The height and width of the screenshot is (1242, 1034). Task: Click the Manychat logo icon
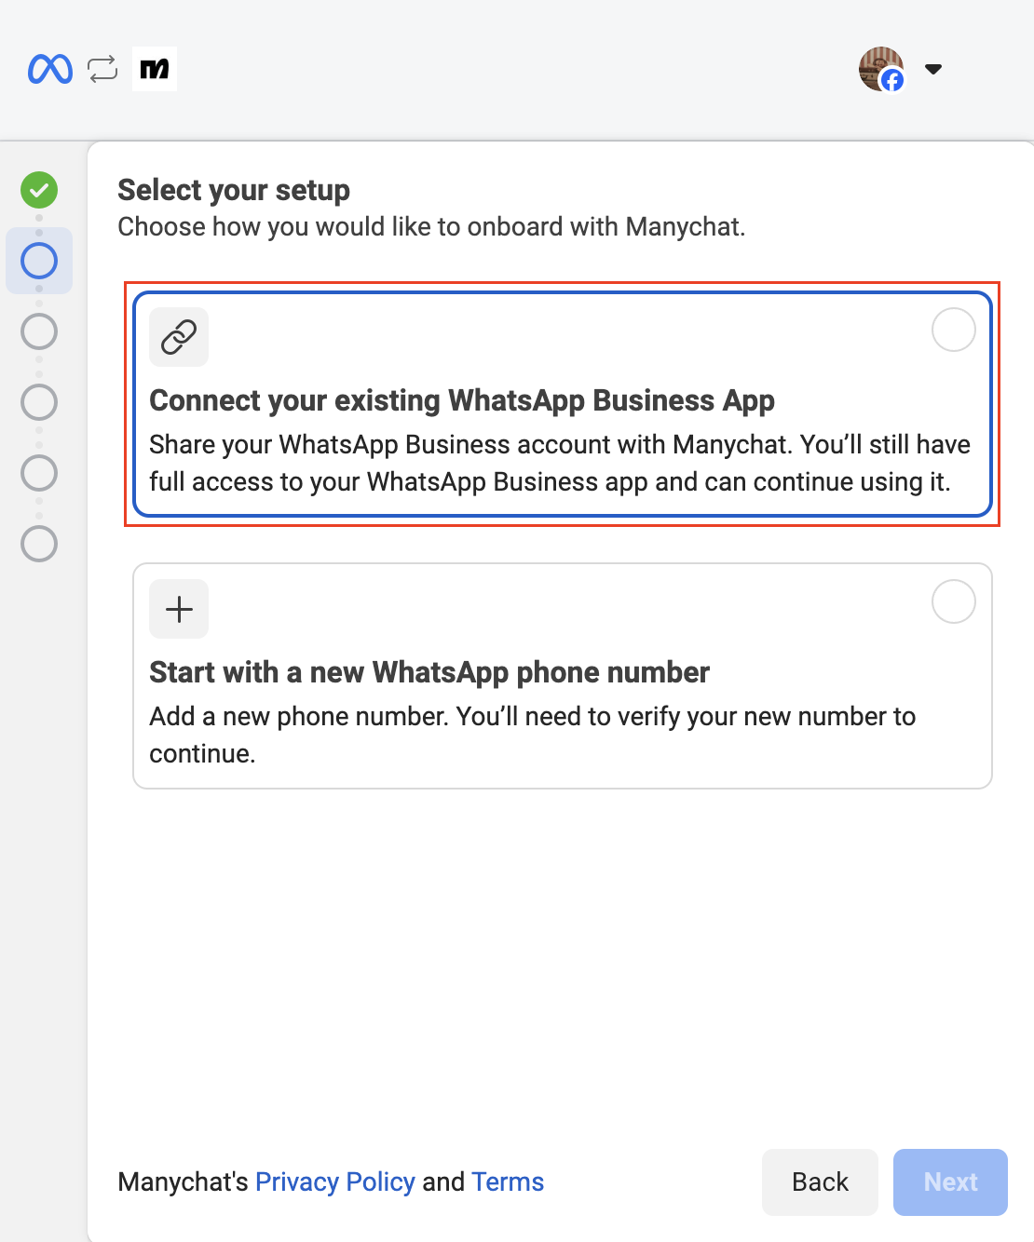pos(155,69)
